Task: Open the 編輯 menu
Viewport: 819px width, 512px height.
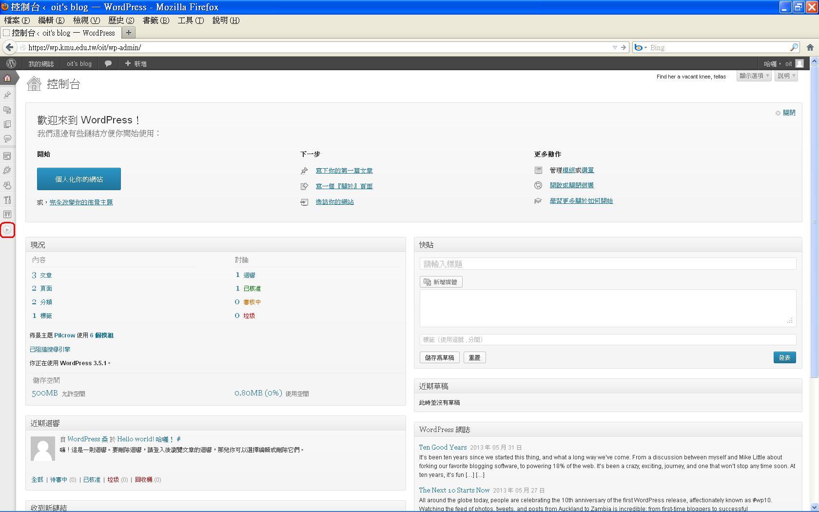Action: coord(51,20)
